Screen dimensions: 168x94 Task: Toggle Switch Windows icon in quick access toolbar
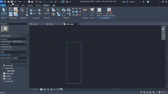pos(67,2)
